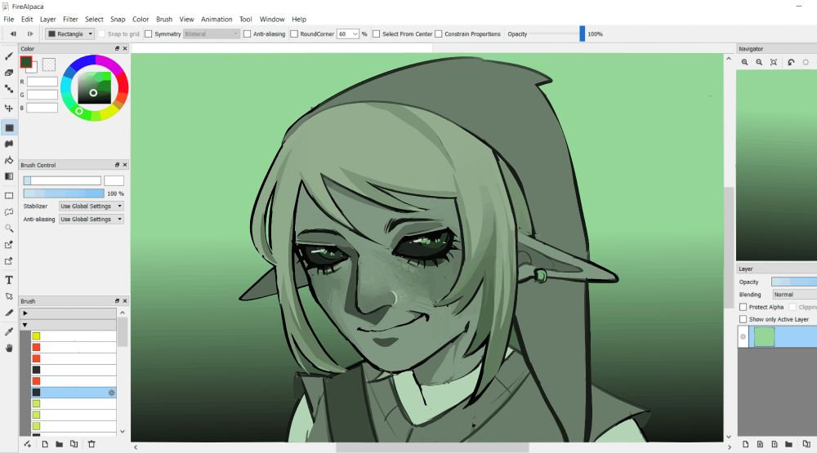817x453 pixels.
Task: Adjust the toolbar Opacity slider handle
Action: pos(582,33)
